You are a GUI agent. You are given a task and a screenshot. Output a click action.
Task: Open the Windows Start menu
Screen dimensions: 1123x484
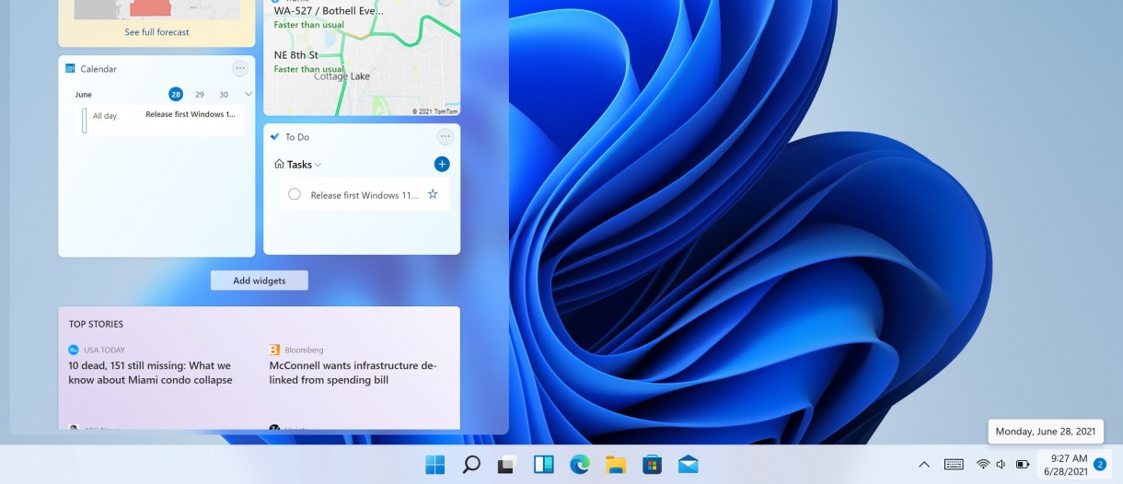[x=435, y=465]
